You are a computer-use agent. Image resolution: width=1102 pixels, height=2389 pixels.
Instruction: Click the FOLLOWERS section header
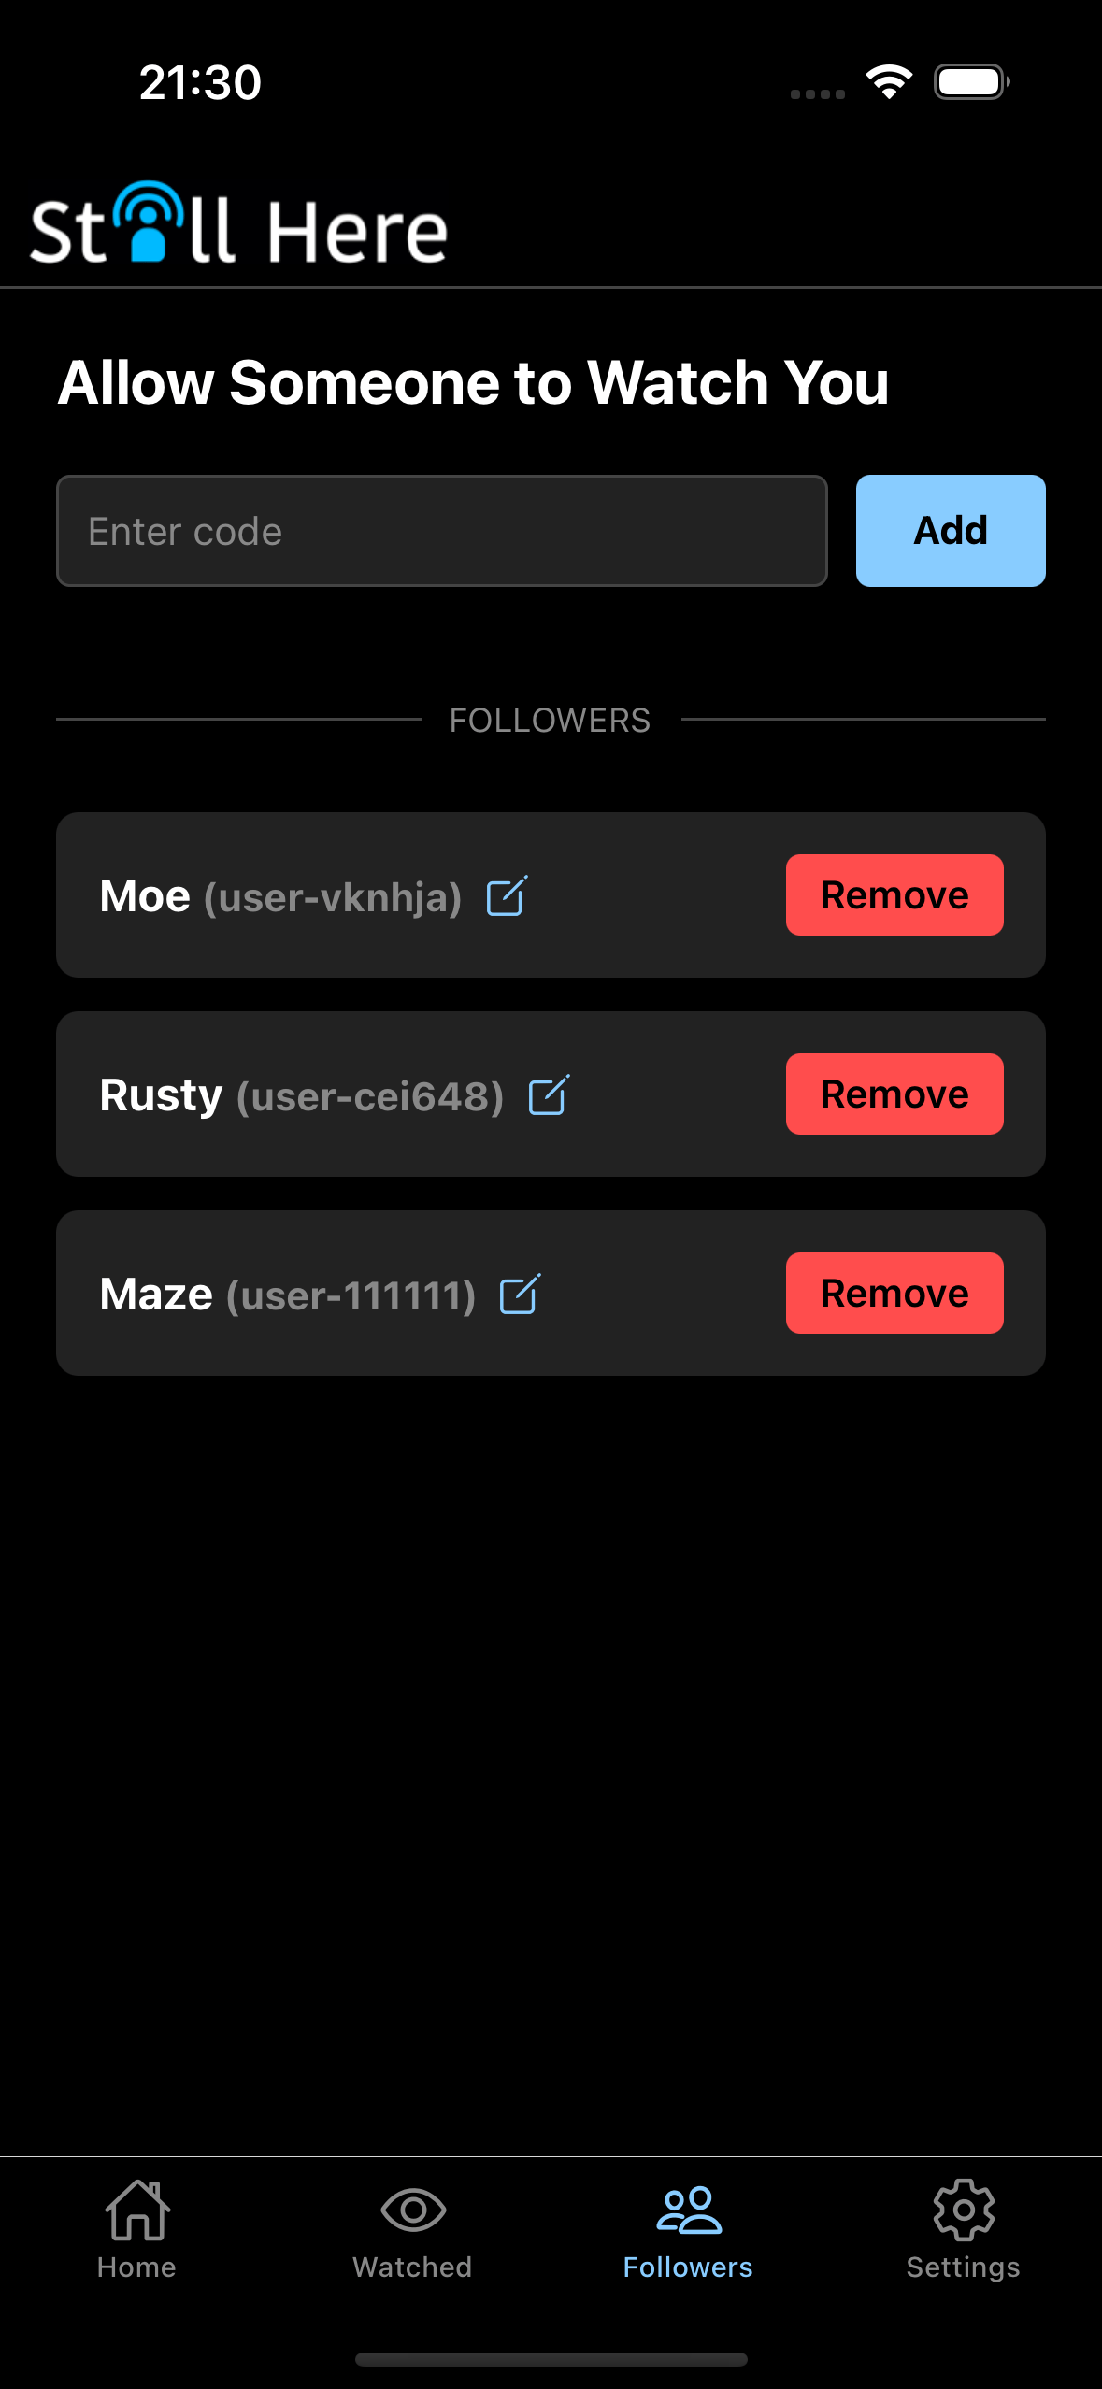[x=551, y=720]
